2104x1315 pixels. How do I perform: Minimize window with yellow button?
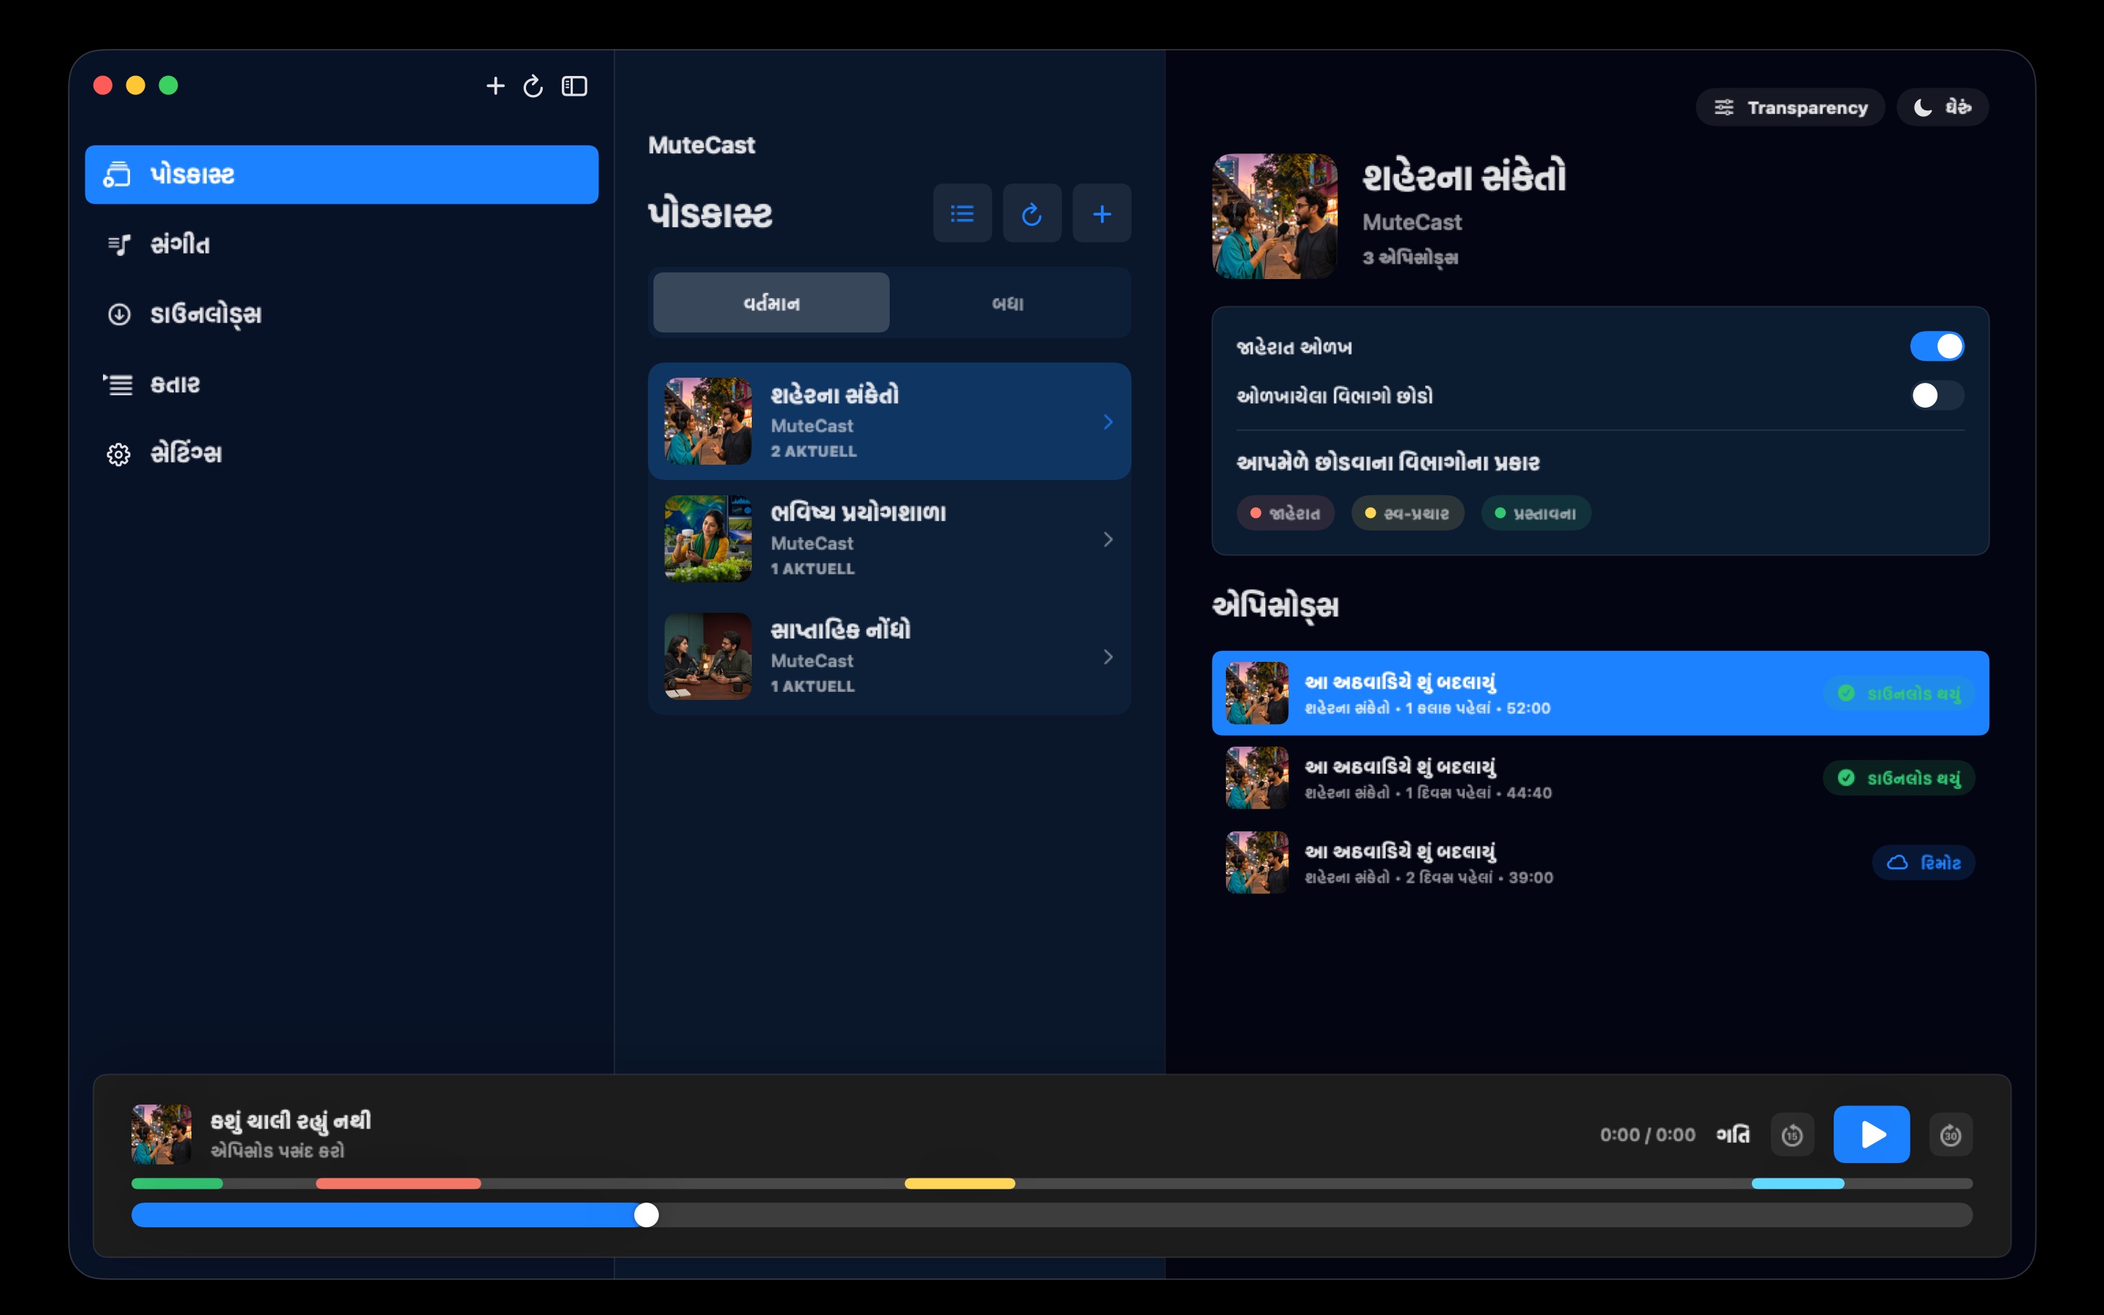(x=136, y=85)
